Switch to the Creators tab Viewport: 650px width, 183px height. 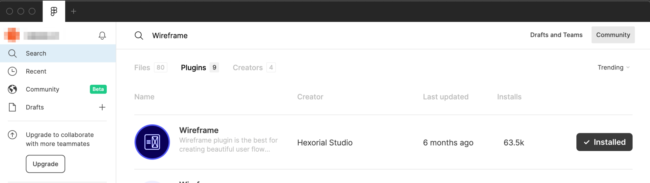254,68
